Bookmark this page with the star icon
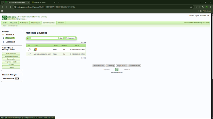This screenshot has height=119, width=213. click(191, 7)
